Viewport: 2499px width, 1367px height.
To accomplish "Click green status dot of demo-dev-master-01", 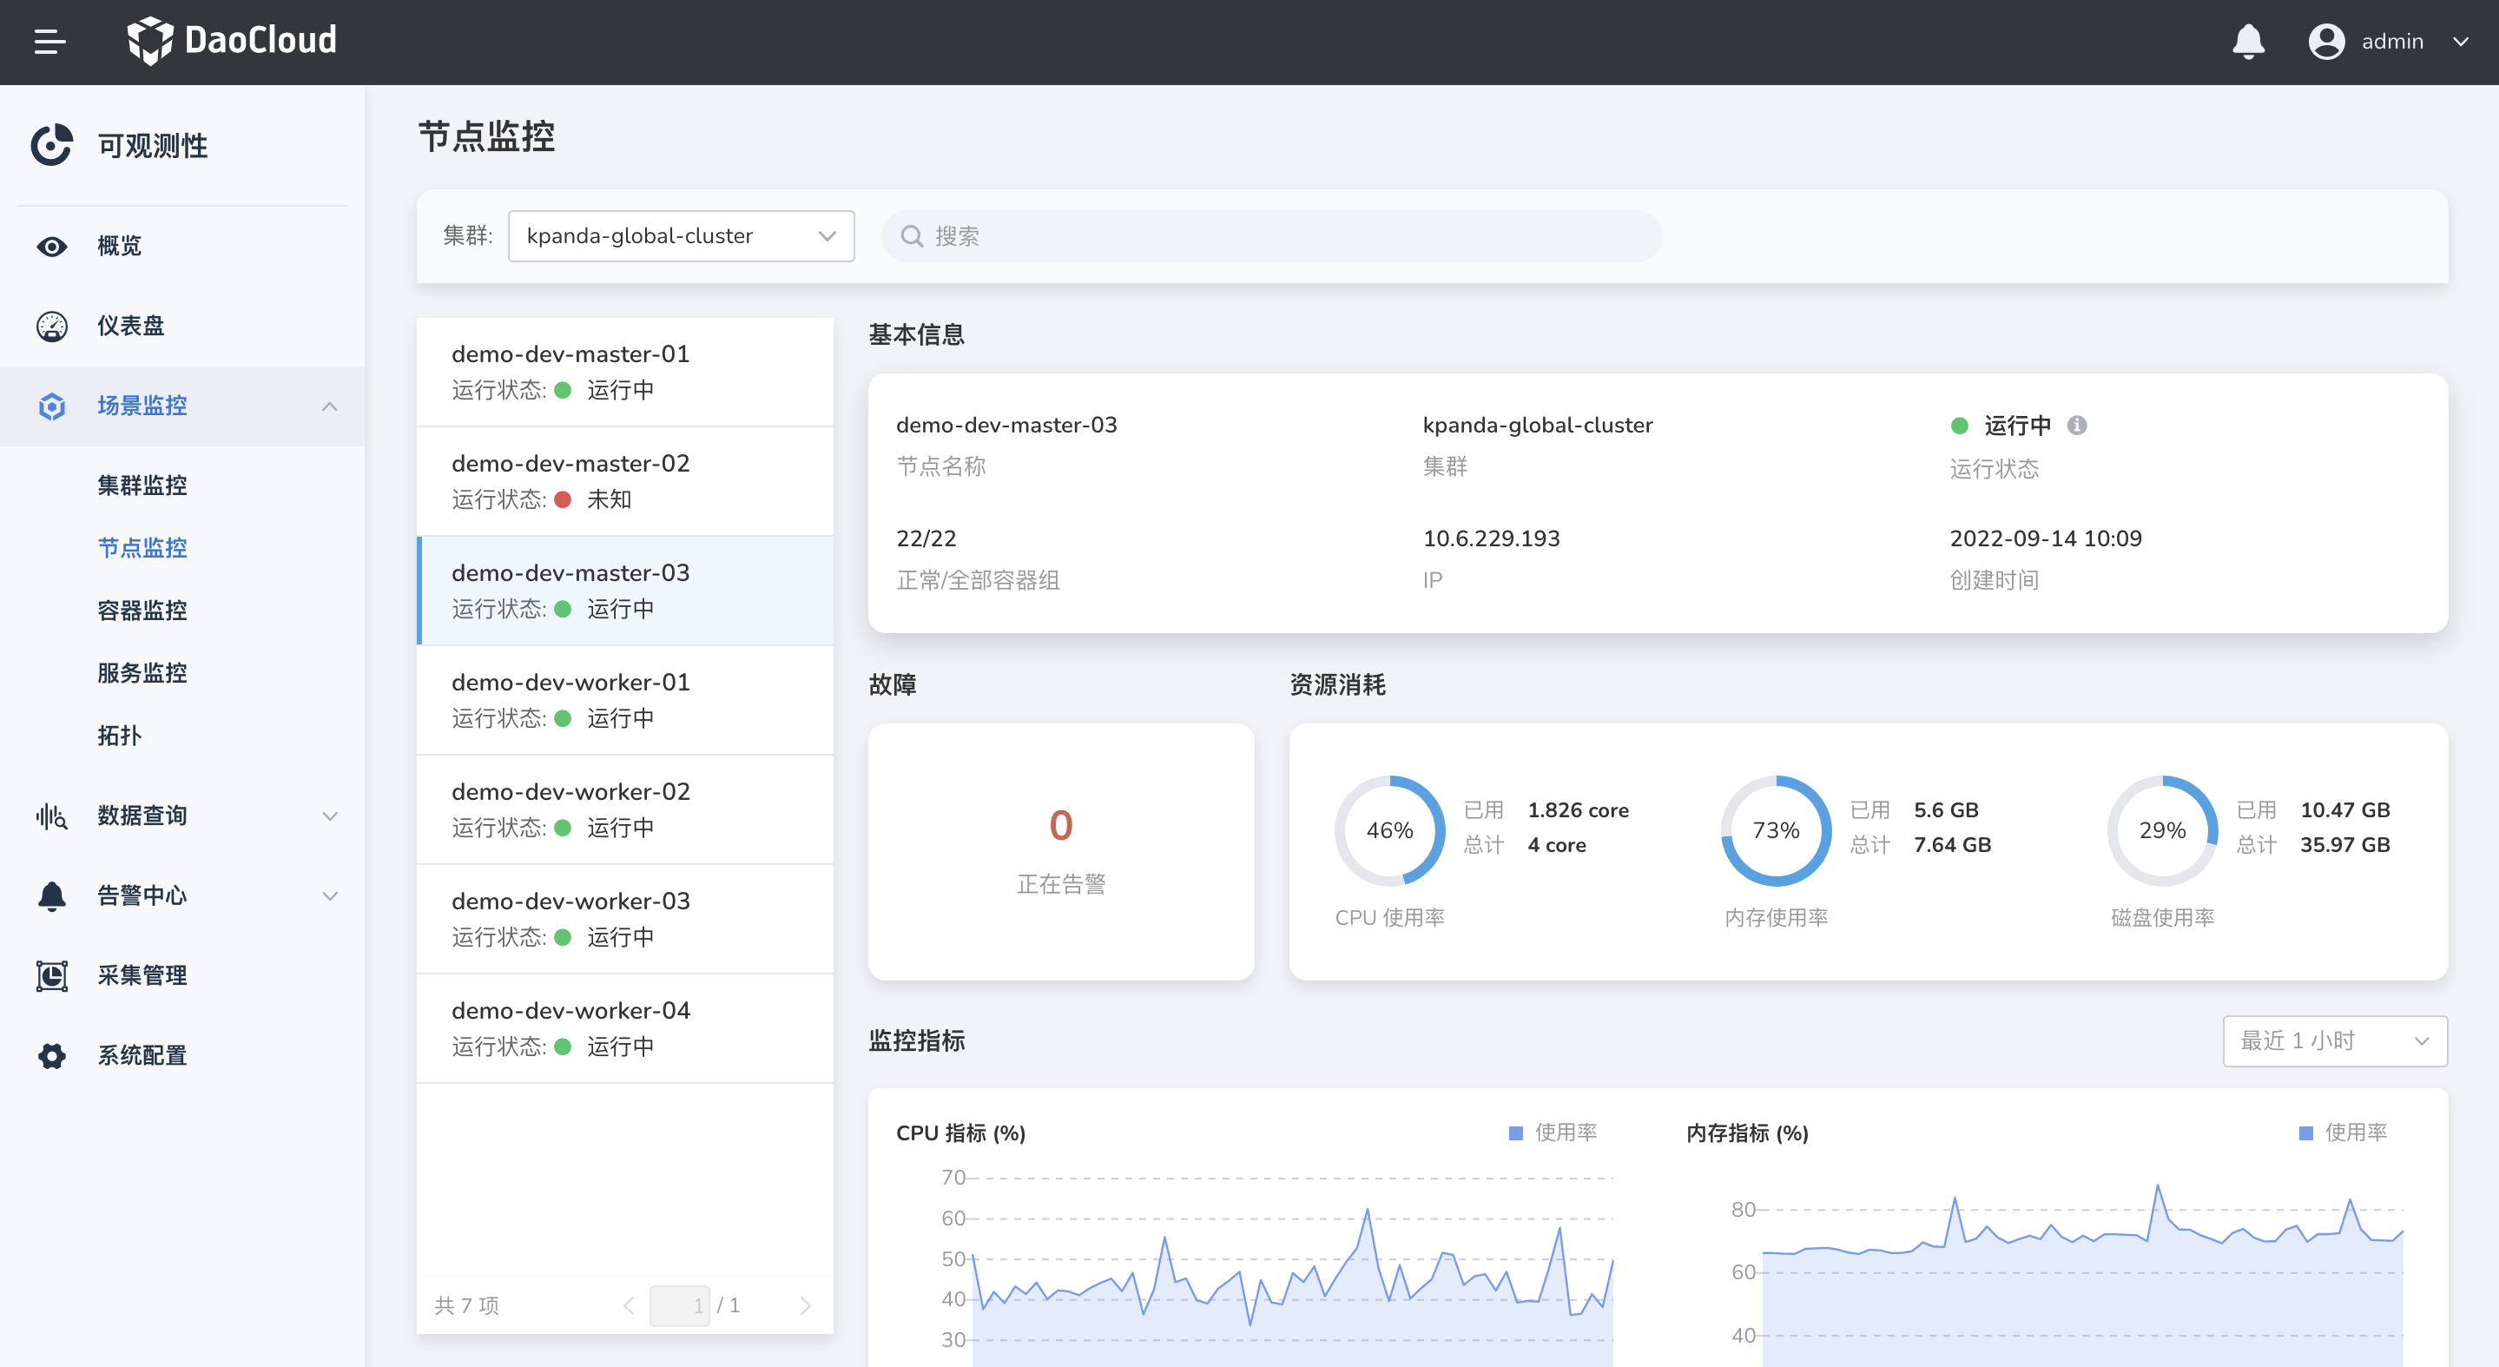I will point(563,390).
